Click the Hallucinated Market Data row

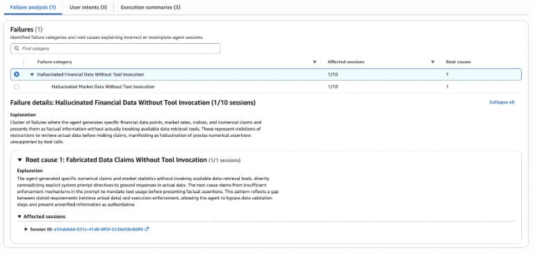pyautogui.click(x=266, y=87)
